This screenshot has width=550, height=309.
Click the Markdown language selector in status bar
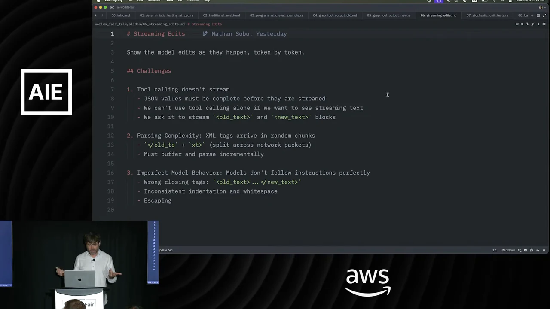(508, 250)
